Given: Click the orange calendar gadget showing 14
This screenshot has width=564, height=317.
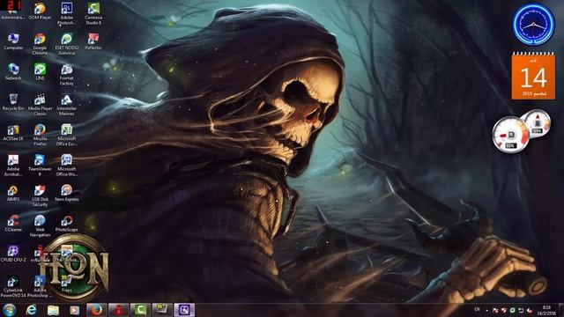Looking at the screenshot, I should coord(533,76).
